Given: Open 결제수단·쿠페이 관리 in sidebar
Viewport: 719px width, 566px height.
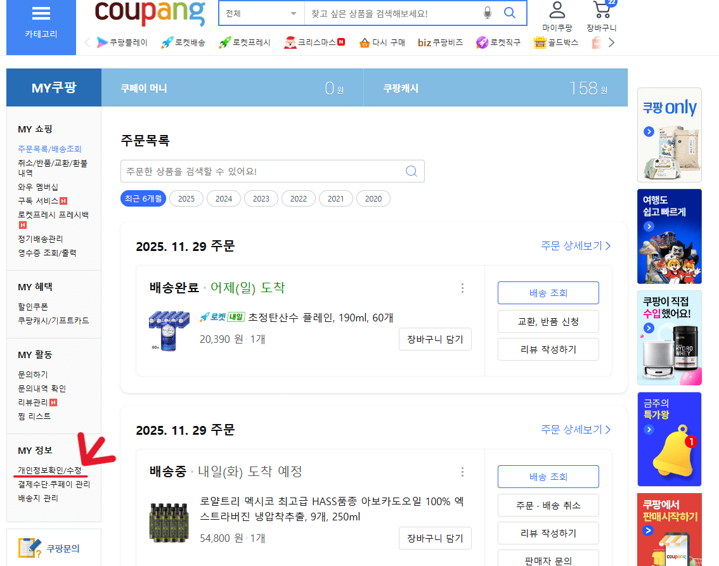Looking at the screenshot, I should [54, 484].
